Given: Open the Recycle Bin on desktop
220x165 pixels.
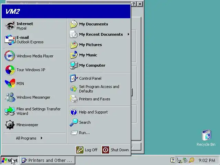Looking at the screenshot, I should point(206,138).
